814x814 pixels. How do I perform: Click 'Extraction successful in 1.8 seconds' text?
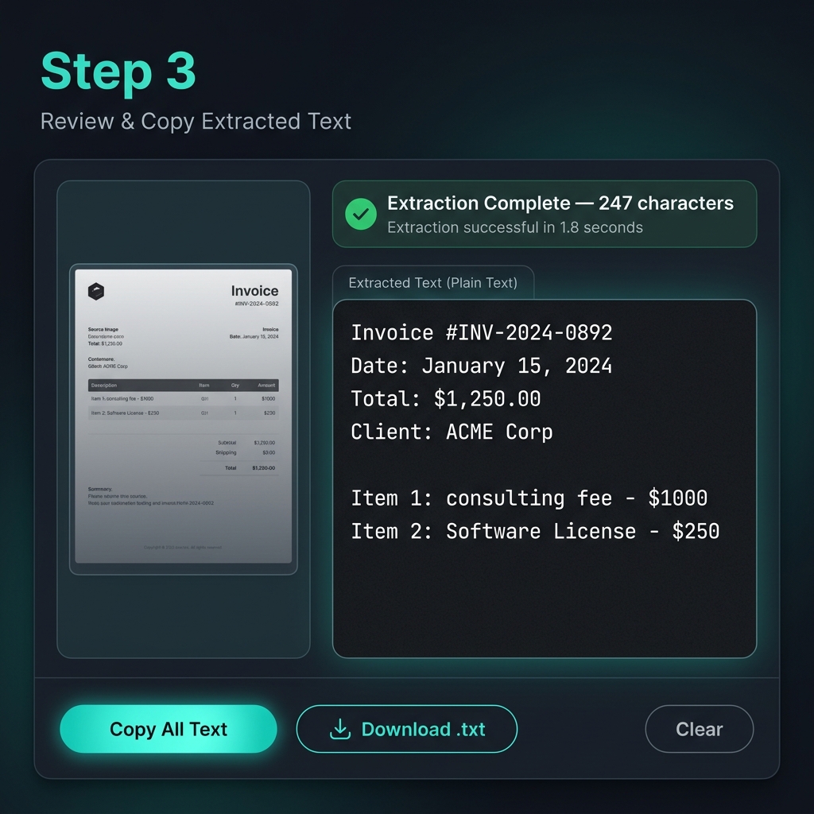click(x=515, y=227)
